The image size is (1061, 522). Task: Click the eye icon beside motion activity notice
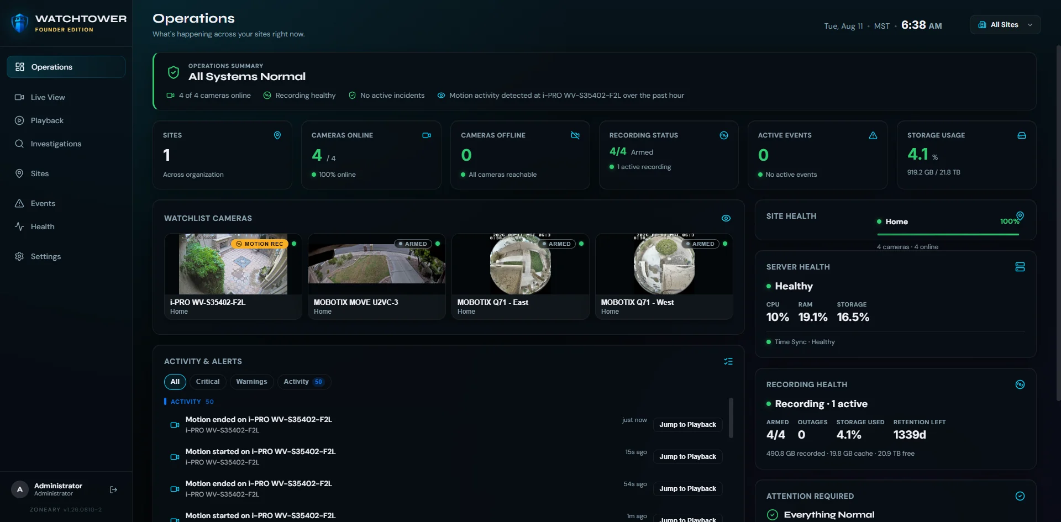pos(441,96)
